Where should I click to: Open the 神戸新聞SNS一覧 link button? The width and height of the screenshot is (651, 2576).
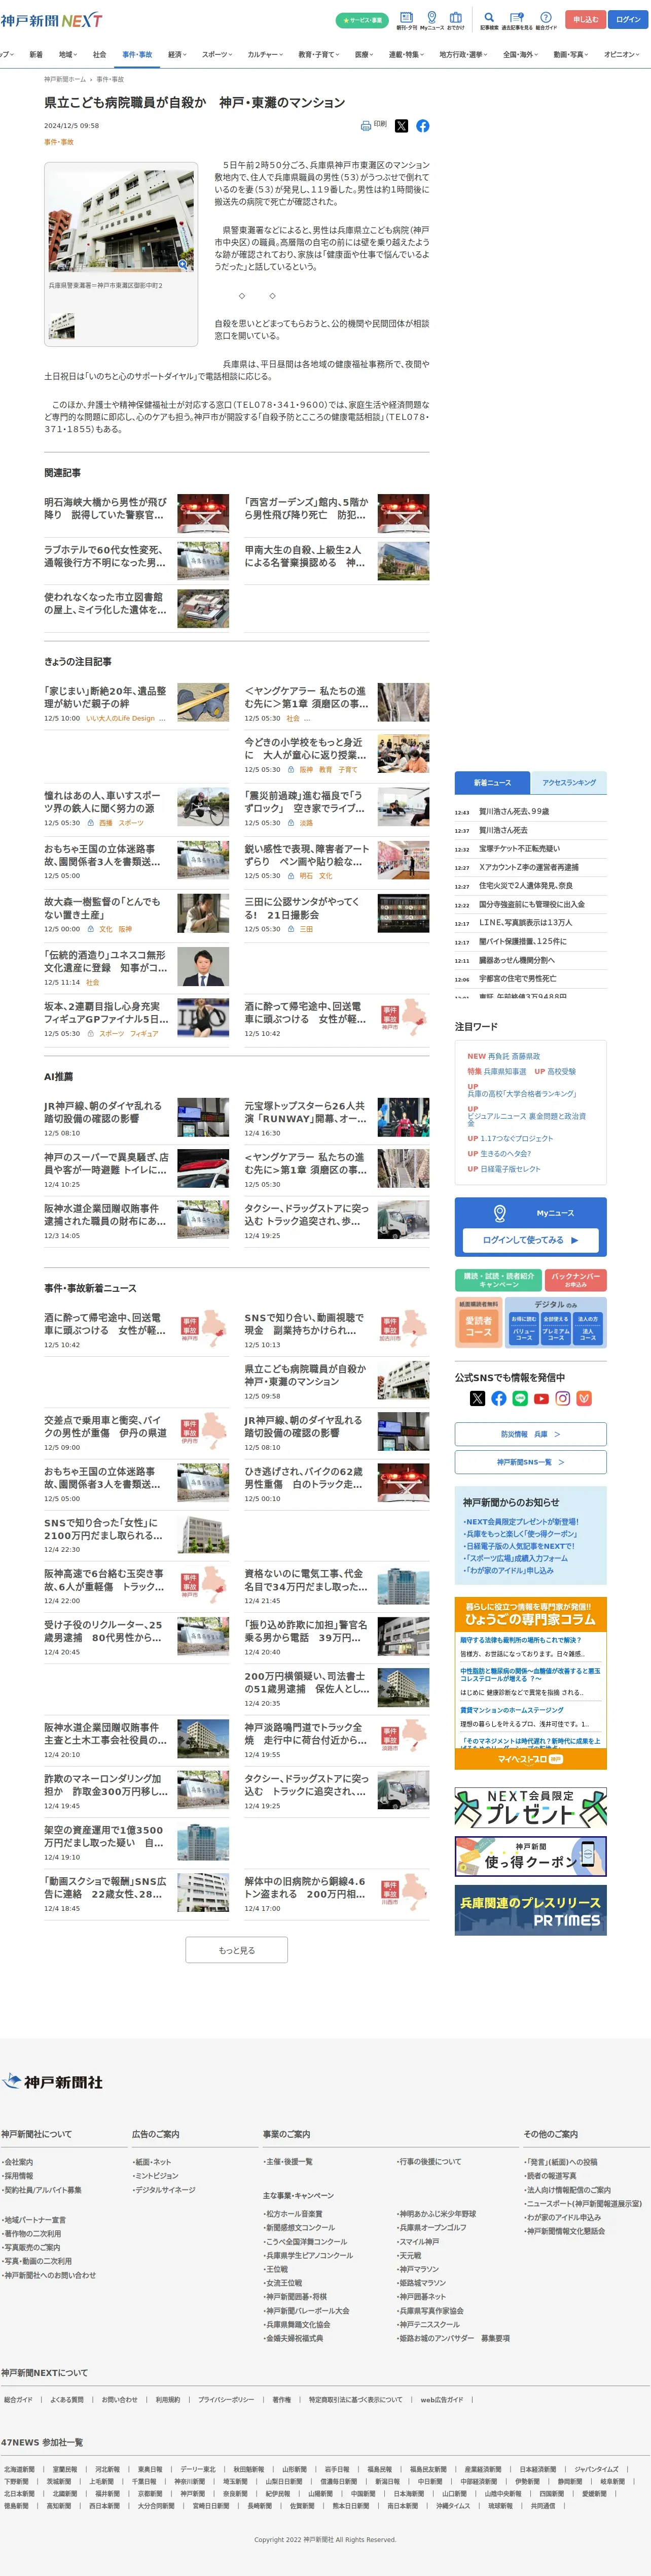click(530, 1462)
